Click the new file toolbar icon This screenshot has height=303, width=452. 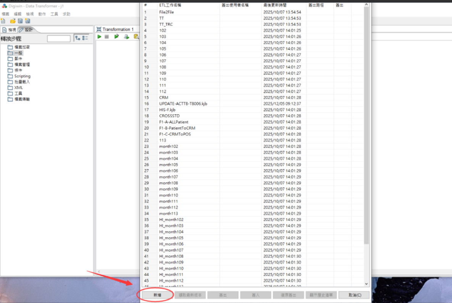point(3,21)
